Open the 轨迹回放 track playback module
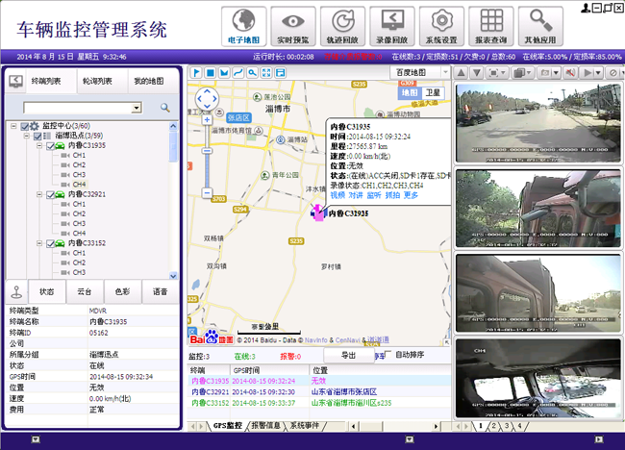This screenshot has width=625, height=450. [x=342, y=26]
